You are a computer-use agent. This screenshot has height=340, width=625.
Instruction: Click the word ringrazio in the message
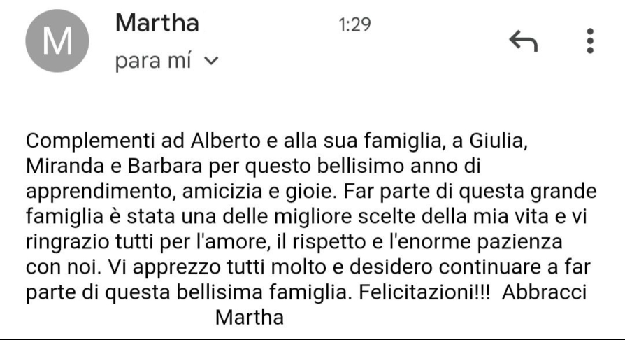tap(67, 242)
